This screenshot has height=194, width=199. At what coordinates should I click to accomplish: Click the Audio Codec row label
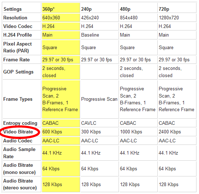click(22, 141)
